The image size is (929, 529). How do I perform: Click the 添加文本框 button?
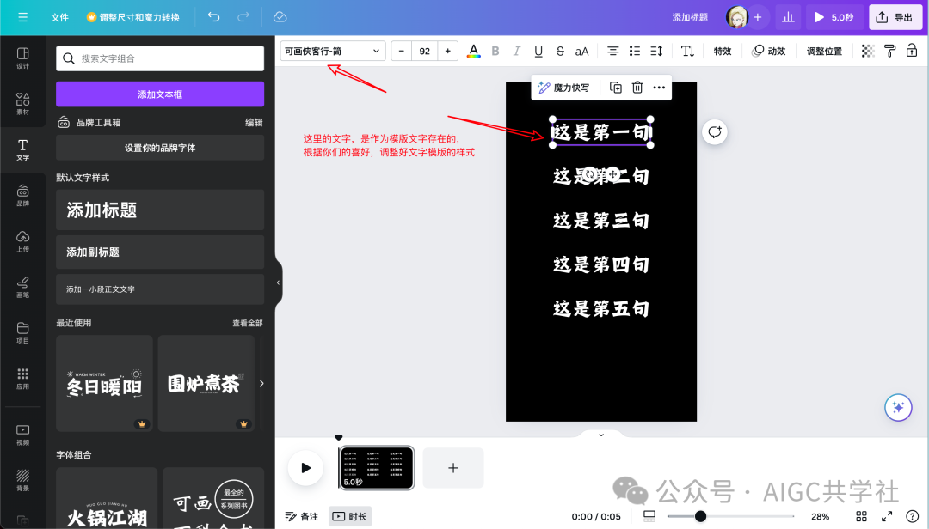click(x=160, y=94)
